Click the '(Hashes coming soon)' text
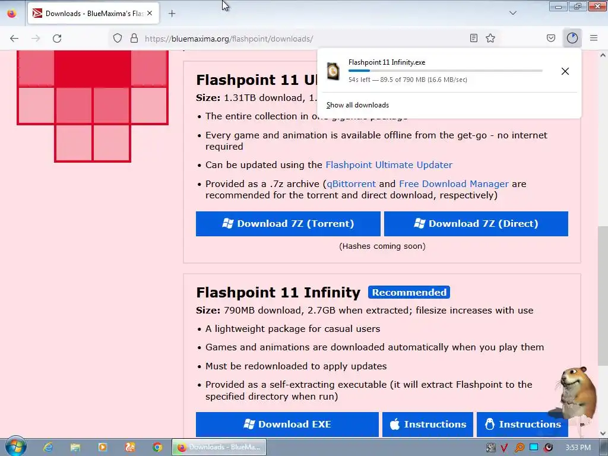Image resolution: width=608 pixels, height=456 pixels. (382, 246)
